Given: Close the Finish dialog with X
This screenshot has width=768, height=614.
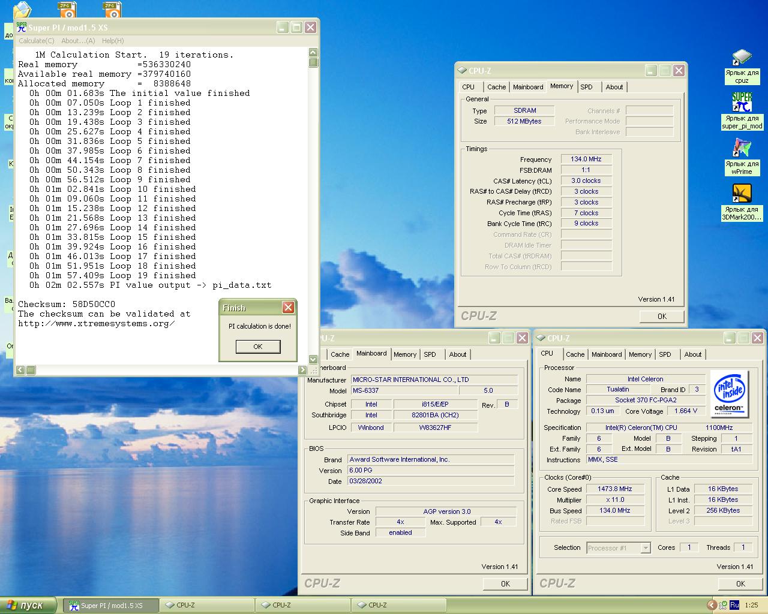Looking at the screenshot, I should 288,307.
